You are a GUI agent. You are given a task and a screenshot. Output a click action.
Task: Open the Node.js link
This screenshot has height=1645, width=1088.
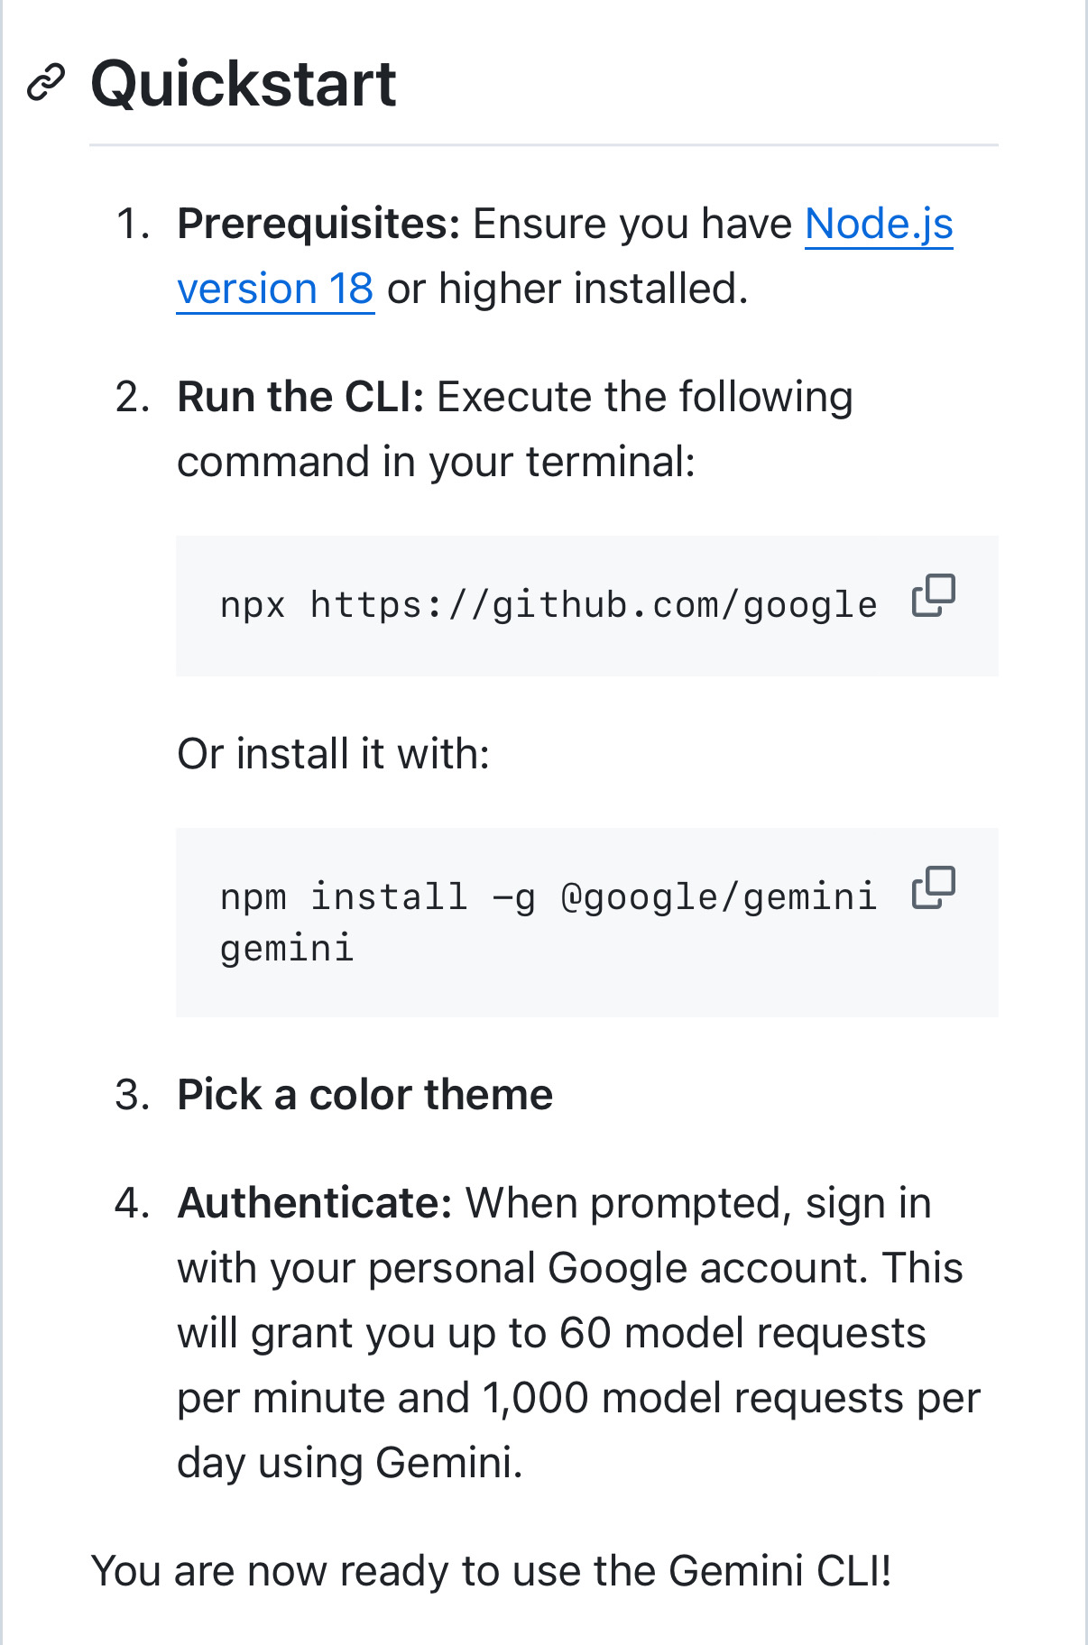tap(879, 224)
